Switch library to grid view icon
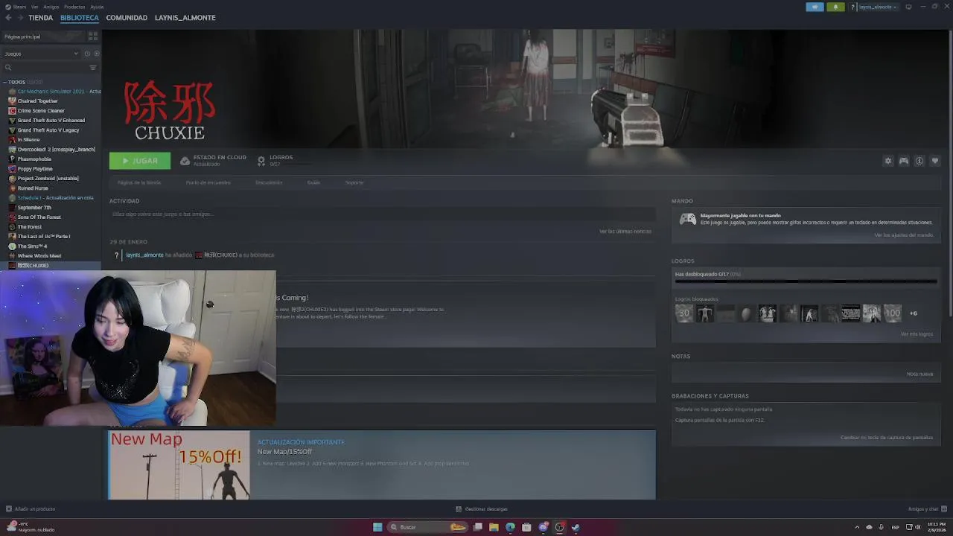Image resolution: width=953 pixels, height=536 pixels. pyautogui.click(x=93, y=36)
